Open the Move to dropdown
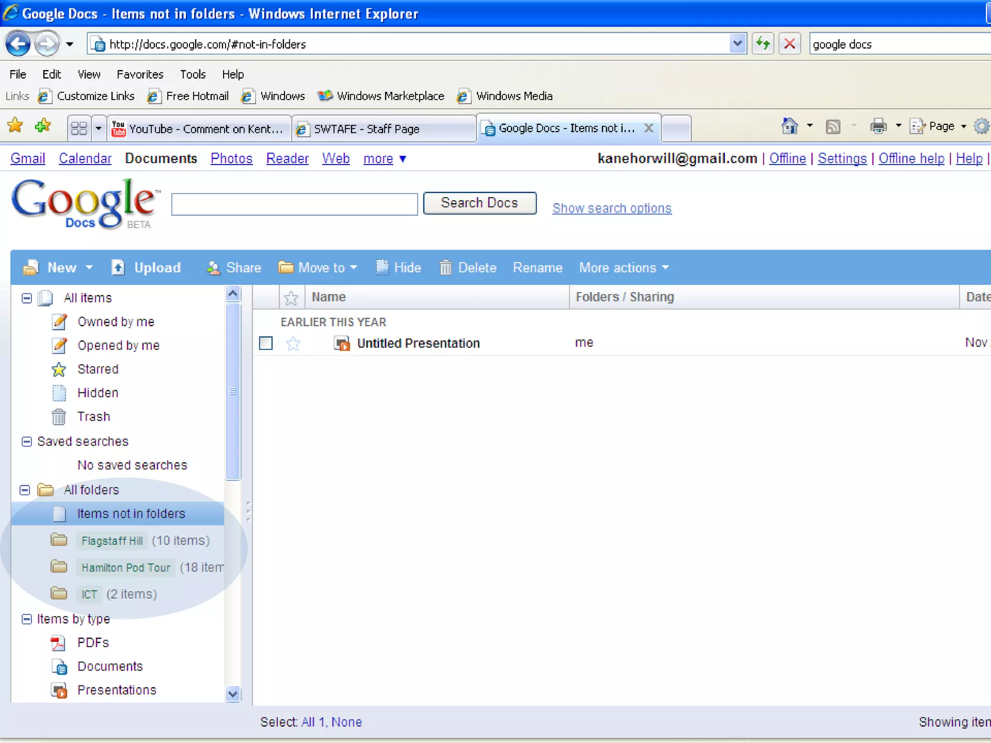Screen dimensions: 991x743 [x=317, y=267]
